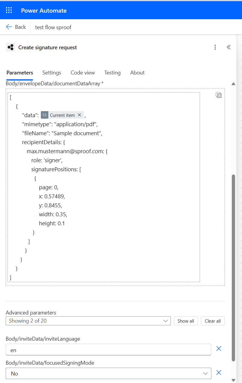This screenshot has width=242, height=383.
Task: Click the signaturePositions line
Action: (x=56, y=169)
